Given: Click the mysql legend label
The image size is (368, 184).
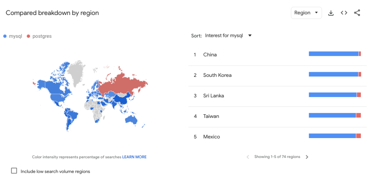Looking at the screenshot, I should [15, 36].
